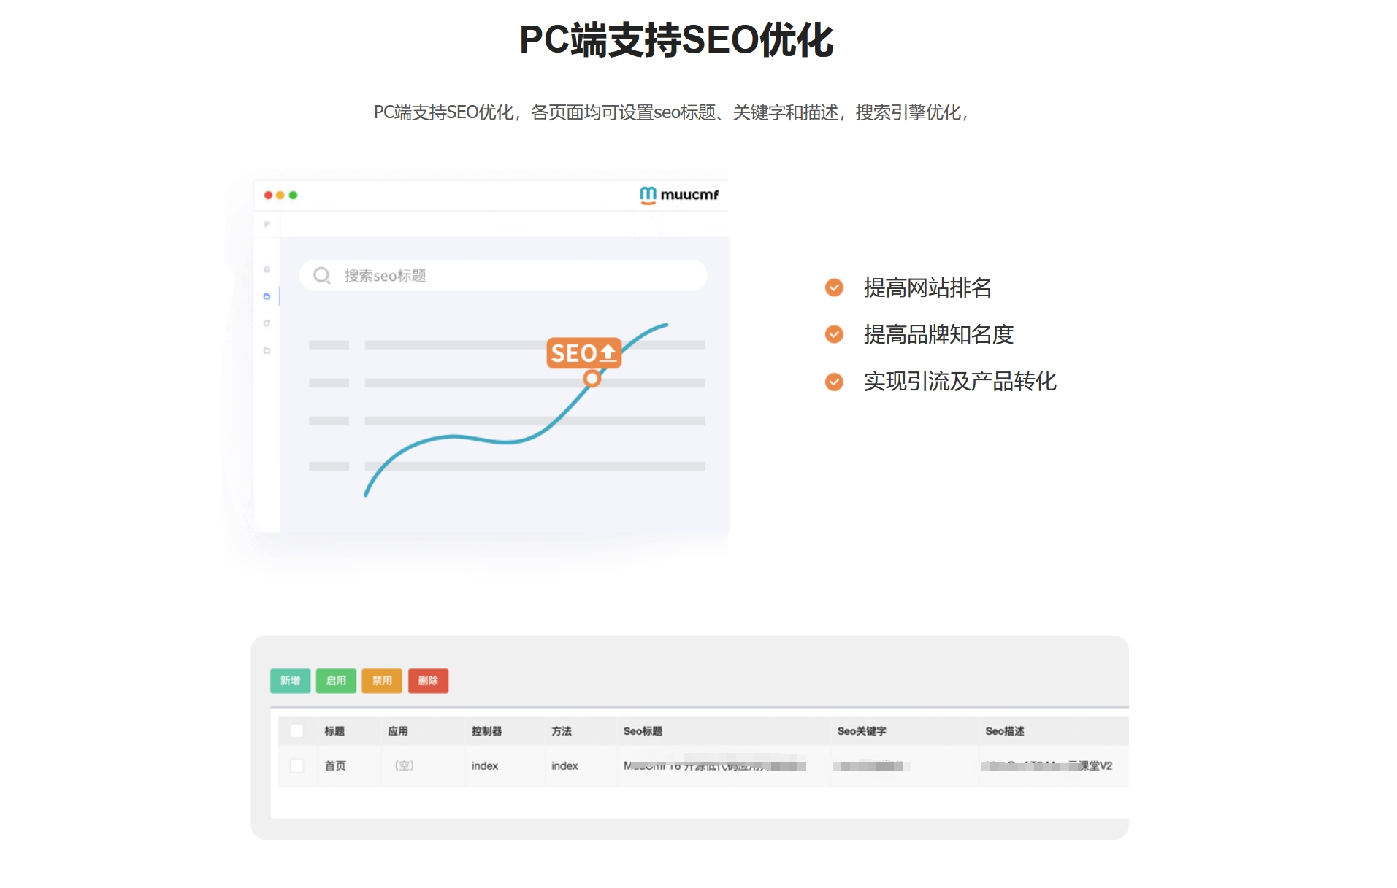Click the 首页 title cell in table
The image size is (1397, 888).
pyautogui.click(x=335, y=765)
